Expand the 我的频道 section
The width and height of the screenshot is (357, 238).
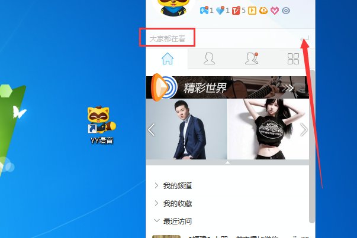coord(156,185)
